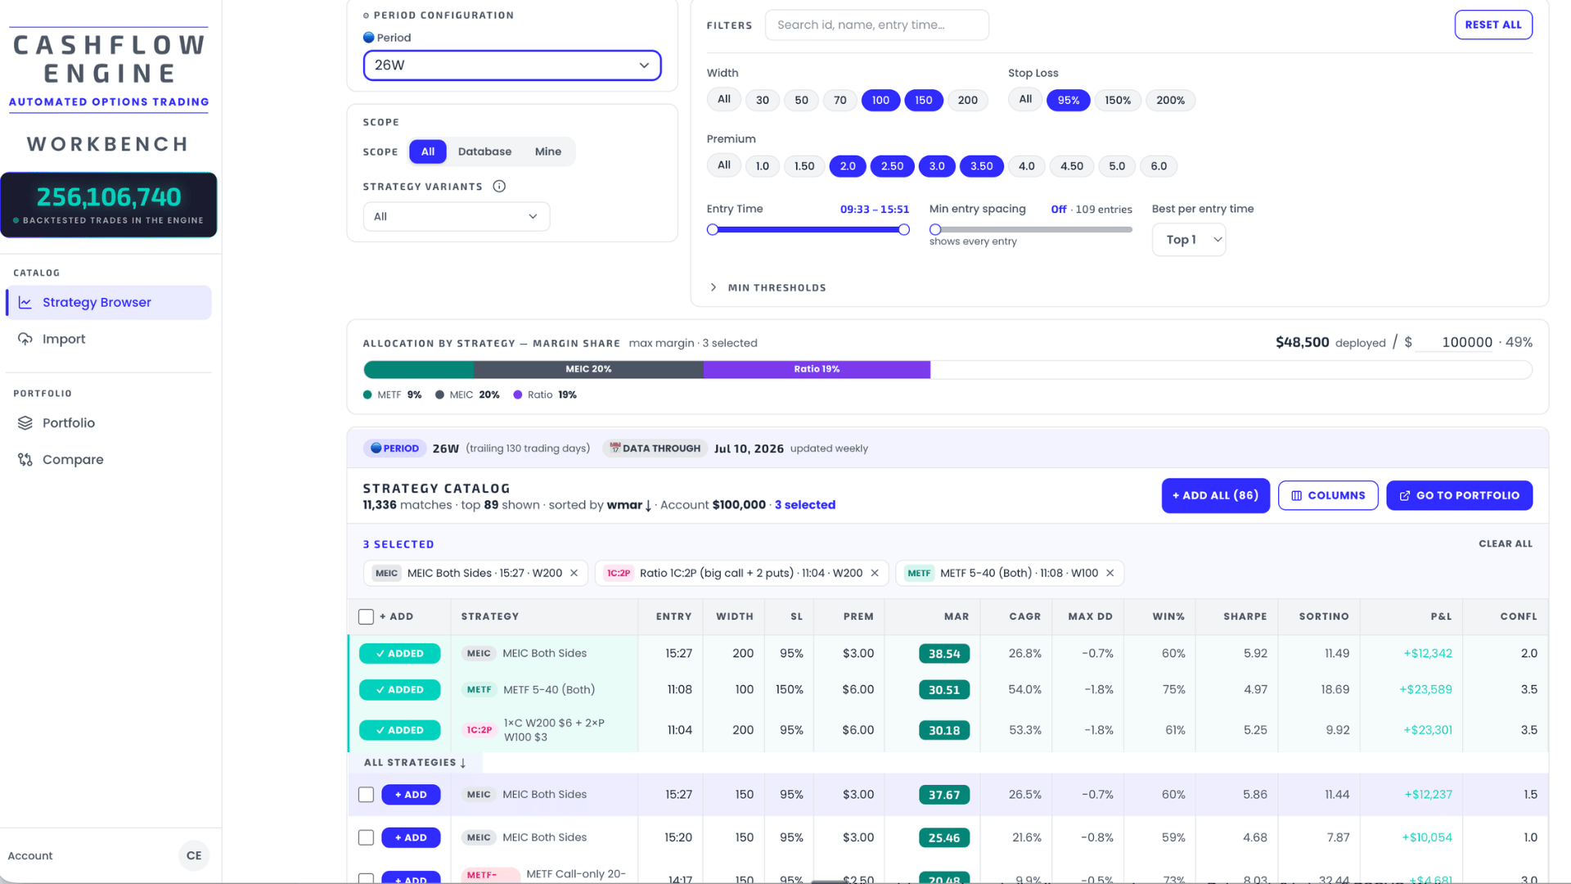The height and width of the screenshot is (884, 1571).
Task: Remove Ratio 1C:2P chip via X
Action: 875,573
